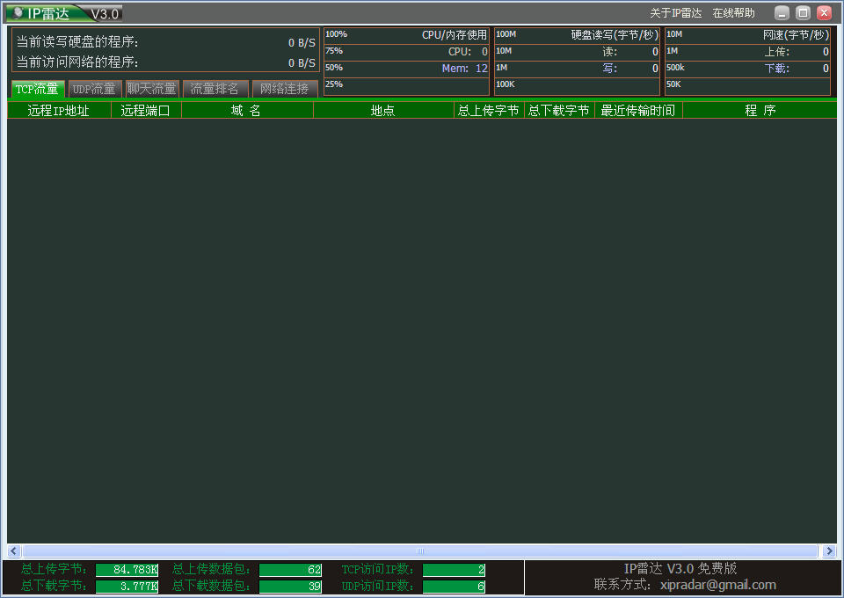
Task: Click the horizontal scrollbar left arrow
Action: pos(14,551)
